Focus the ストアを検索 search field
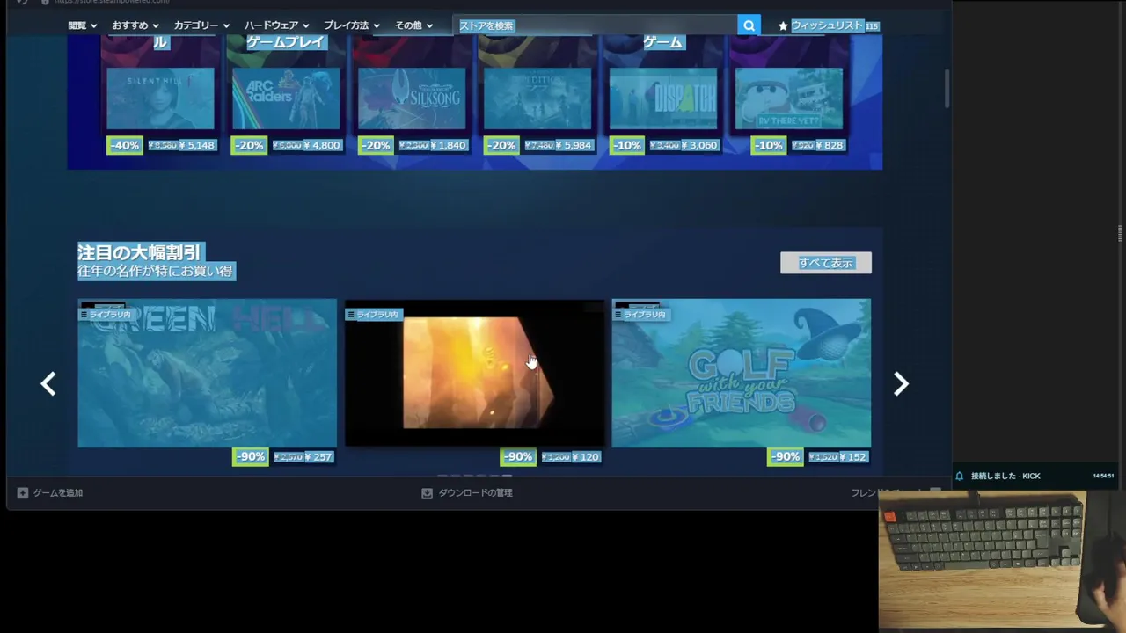1126x633 pixels. 596,25
